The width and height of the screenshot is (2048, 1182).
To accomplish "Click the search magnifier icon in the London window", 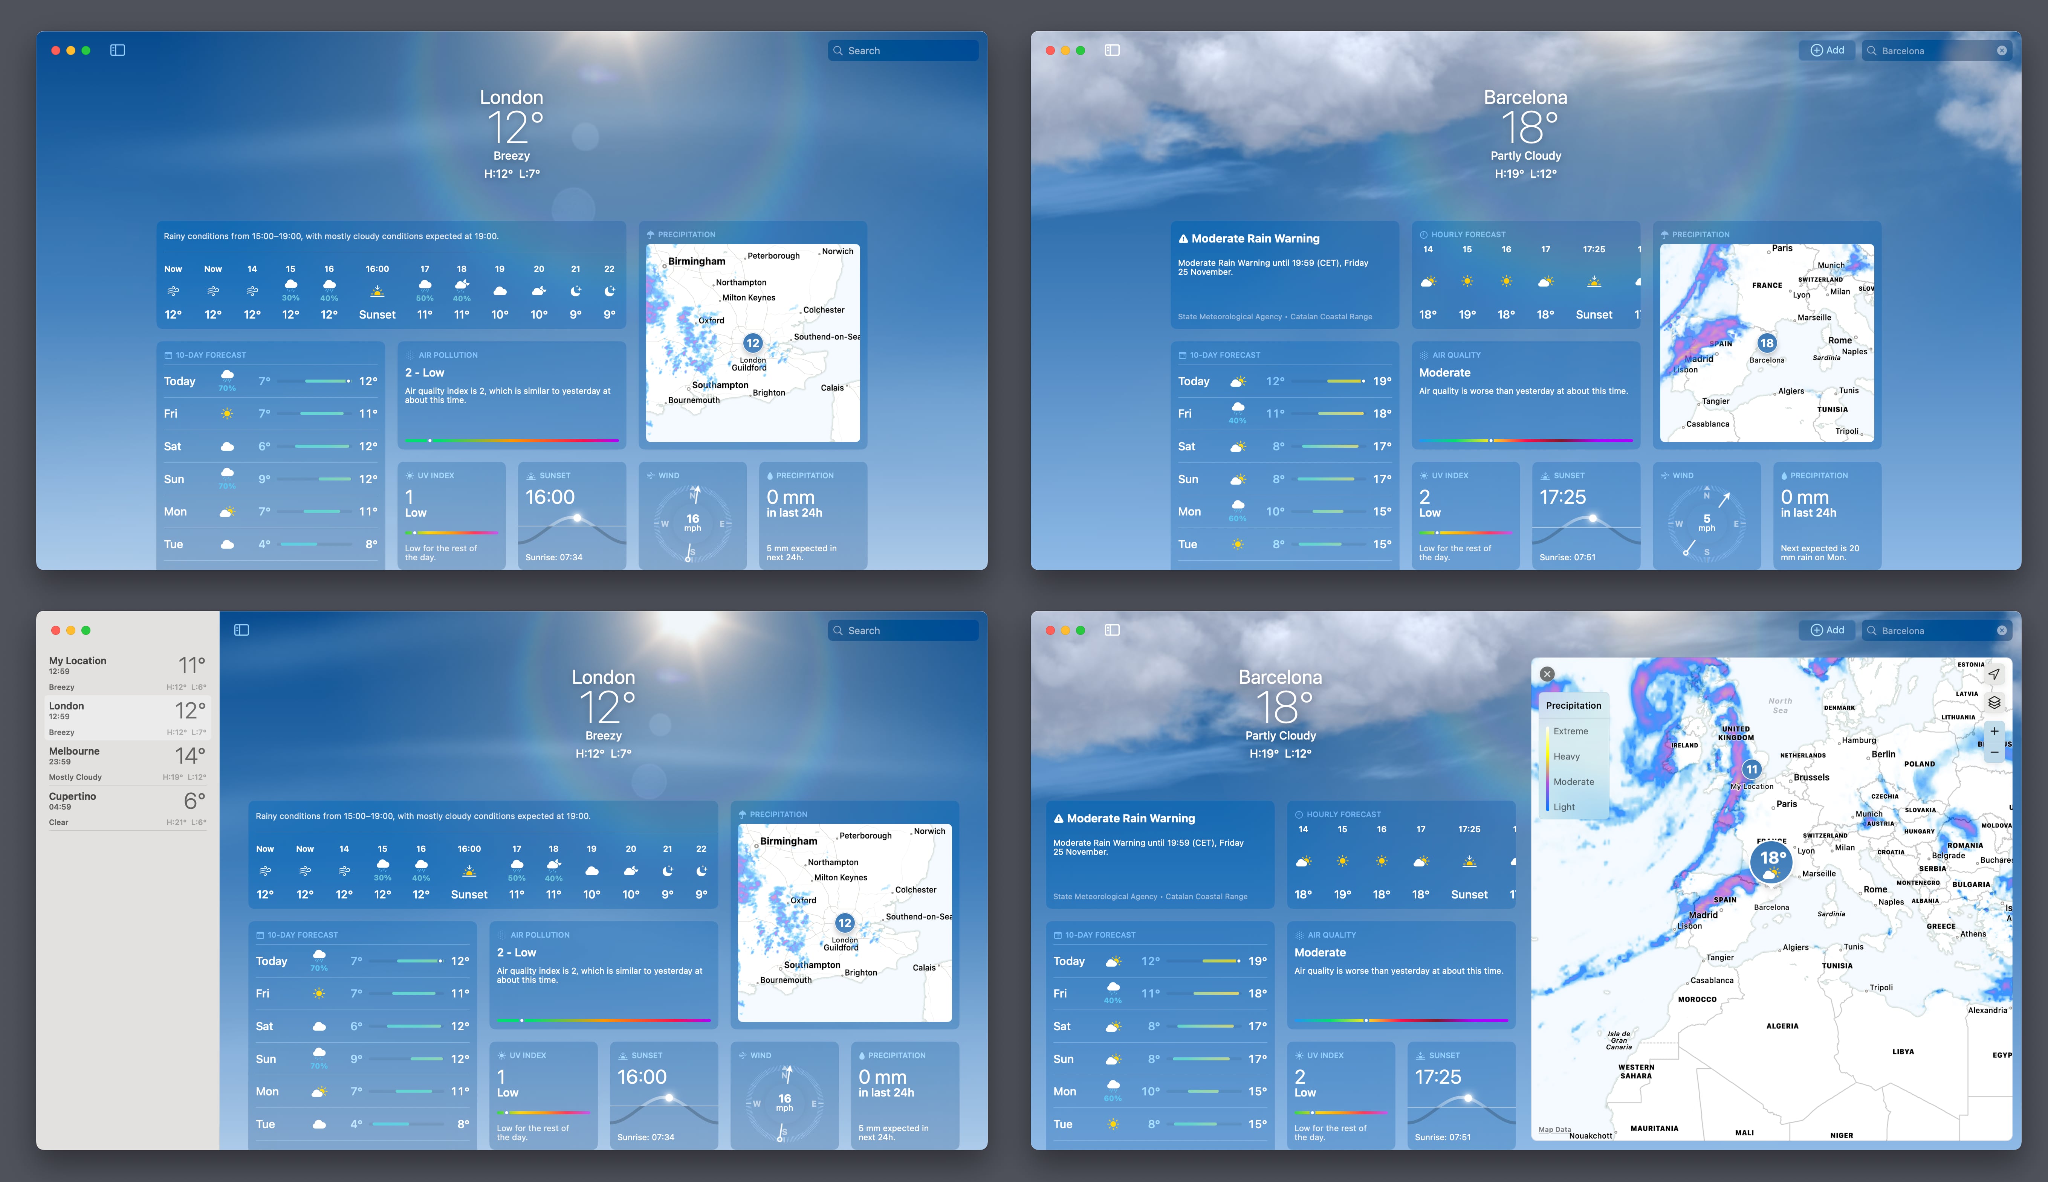I will tap(838, 50).
